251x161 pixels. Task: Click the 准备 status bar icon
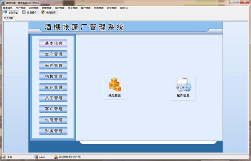click(x=4, y=157)
